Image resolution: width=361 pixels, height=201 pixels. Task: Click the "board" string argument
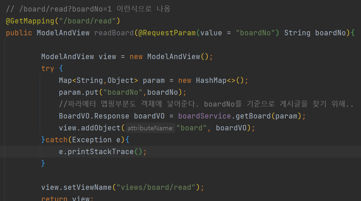click(x=191, y=128)
